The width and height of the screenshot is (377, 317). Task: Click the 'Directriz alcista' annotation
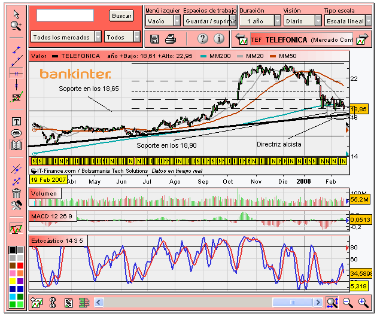tap(279, 144)
